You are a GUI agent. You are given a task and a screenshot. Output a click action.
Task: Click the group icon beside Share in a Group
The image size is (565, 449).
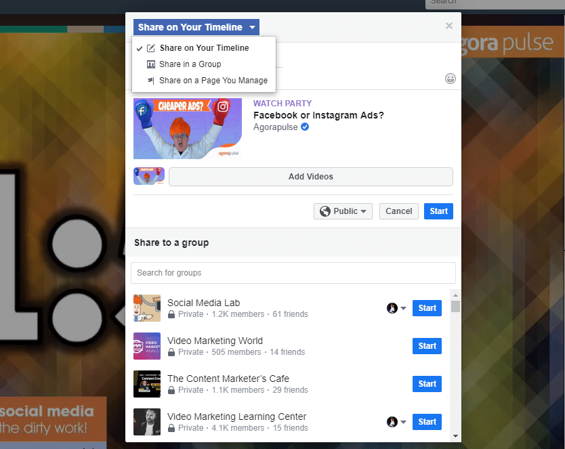point(151,64)
